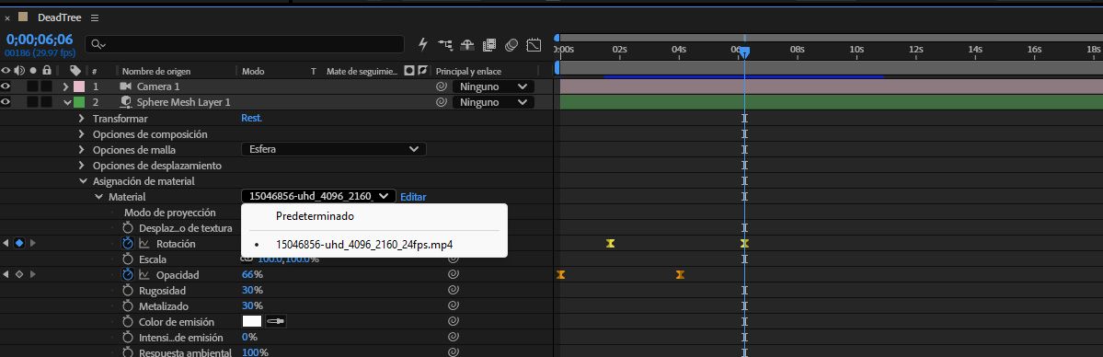Image resolution: width=1103 pixels, height=357 pixels.
Task: Solo the Camera 1 layer
Action: click(x=32, y=86)
